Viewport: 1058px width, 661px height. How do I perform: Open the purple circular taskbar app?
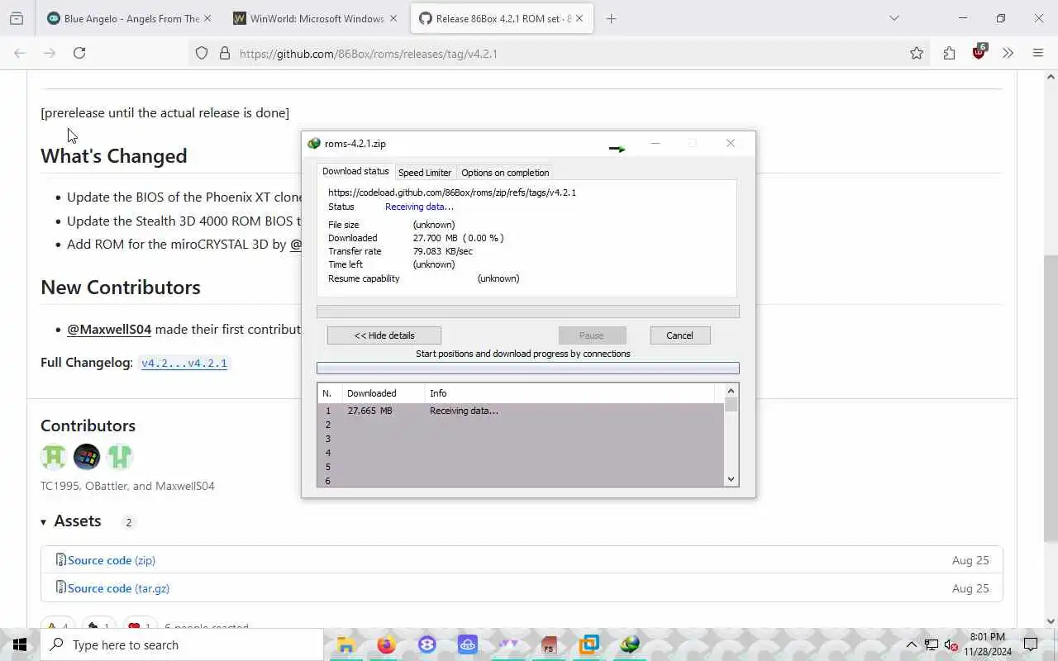(427, 644)
